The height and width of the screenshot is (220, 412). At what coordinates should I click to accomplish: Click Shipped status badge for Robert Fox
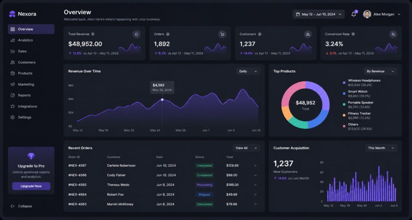click(204, 195)
